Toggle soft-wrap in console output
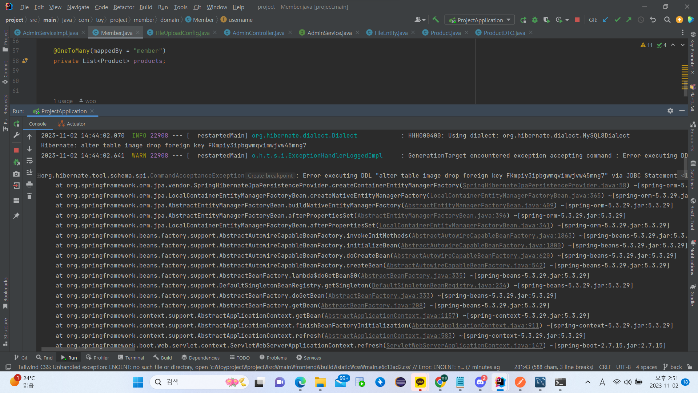 (29, 160)
